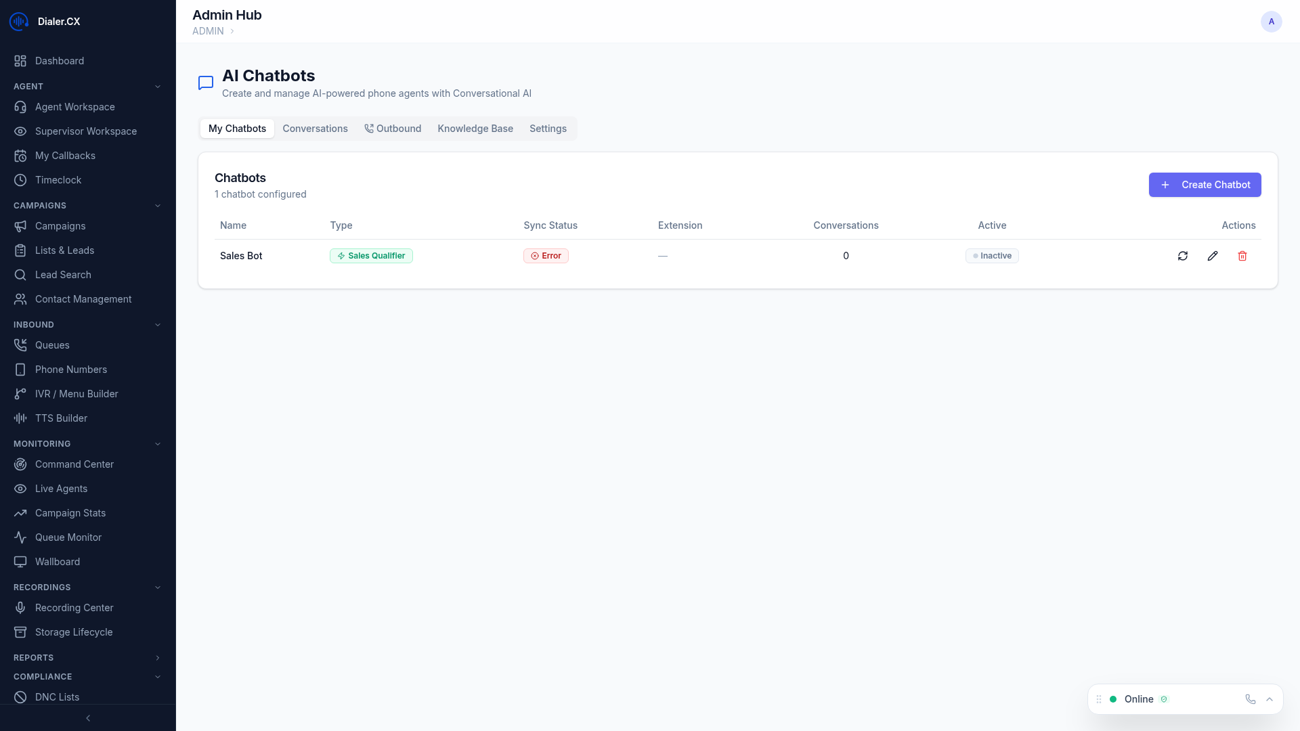This screenshot has height=731, width=1300.
Task: Expand the REPORTS section
Action: 158,657
